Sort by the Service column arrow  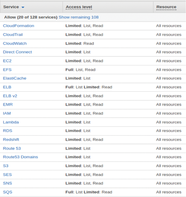pos(23,7)
